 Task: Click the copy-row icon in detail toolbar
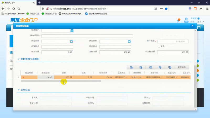[160, 67]
